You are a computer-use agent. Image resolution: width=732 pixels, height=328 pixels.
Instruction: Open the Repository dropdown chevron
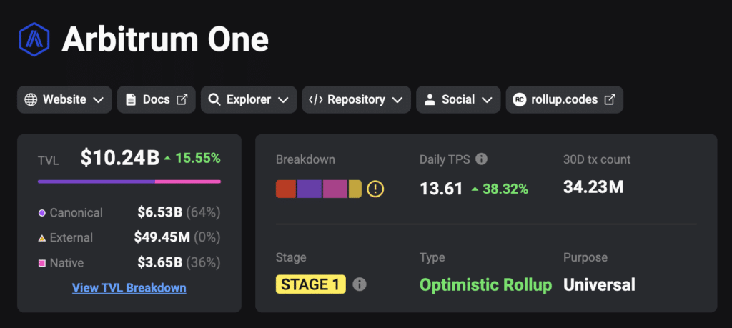point(397,100)
